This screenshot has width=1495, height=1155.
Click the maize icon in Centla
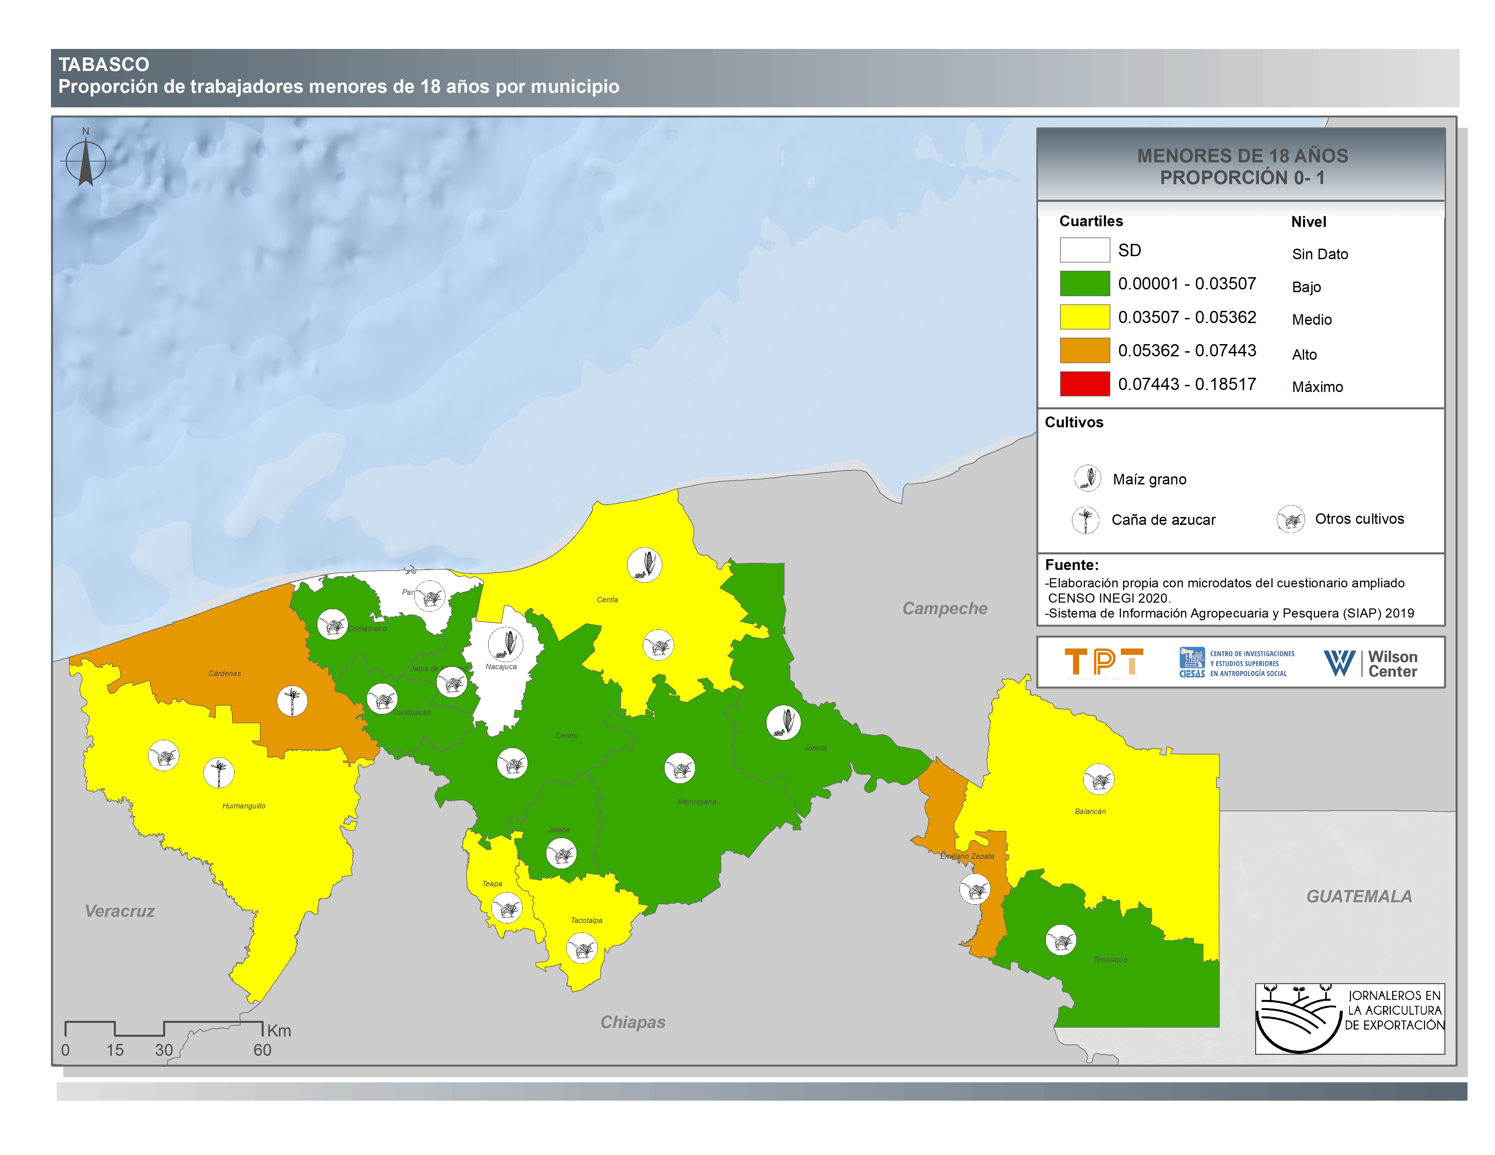644,565
